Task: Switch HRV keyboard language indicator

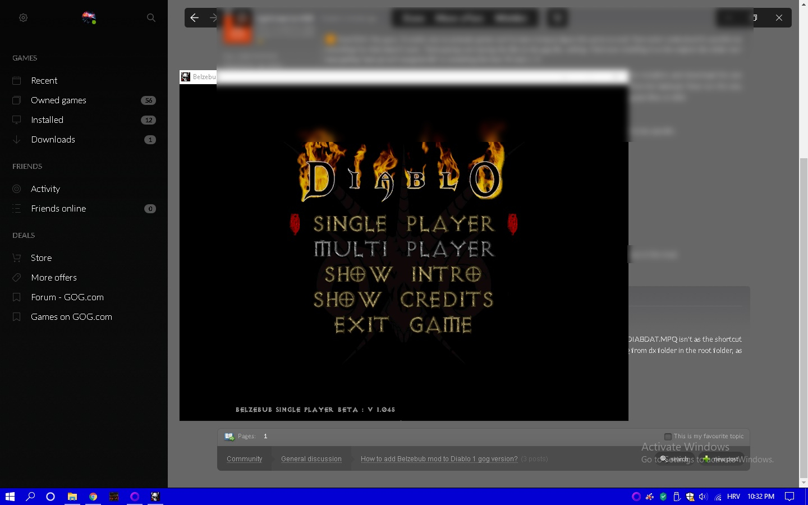Action: 733,497
